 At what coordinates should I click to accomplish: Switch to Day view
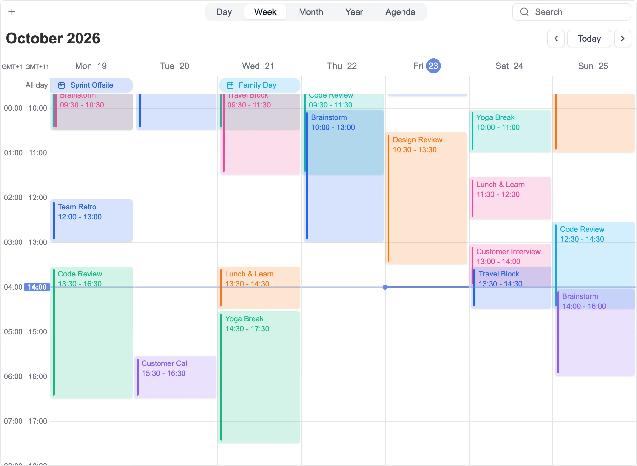[x=224, y=12]
